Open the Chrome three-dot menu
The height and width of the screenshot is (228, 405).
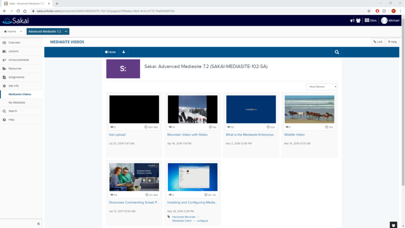[x=400, y=11]
